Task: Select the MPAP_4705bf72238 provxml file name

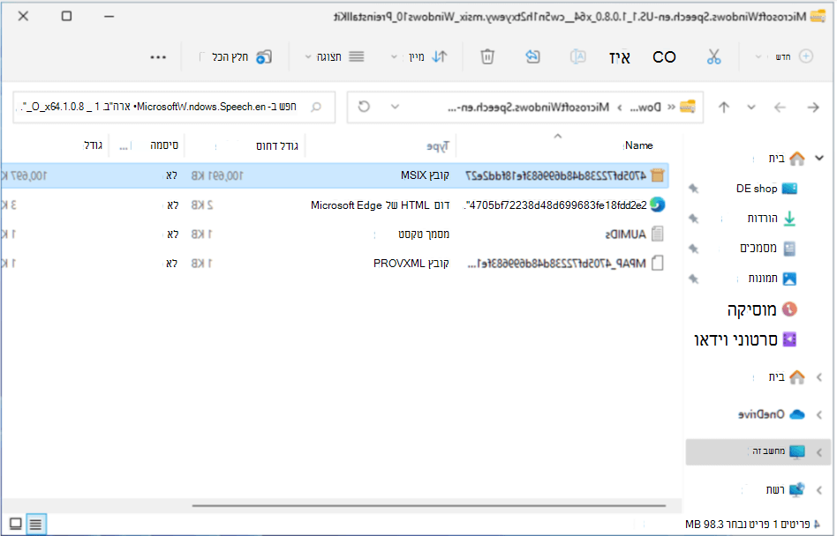Action: click(557, 264)
